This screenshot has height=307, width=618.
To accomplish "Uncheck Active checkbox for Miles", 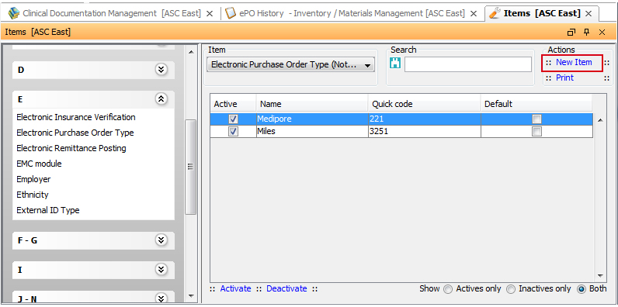I will pyautogui.click(x=234, y=132).
